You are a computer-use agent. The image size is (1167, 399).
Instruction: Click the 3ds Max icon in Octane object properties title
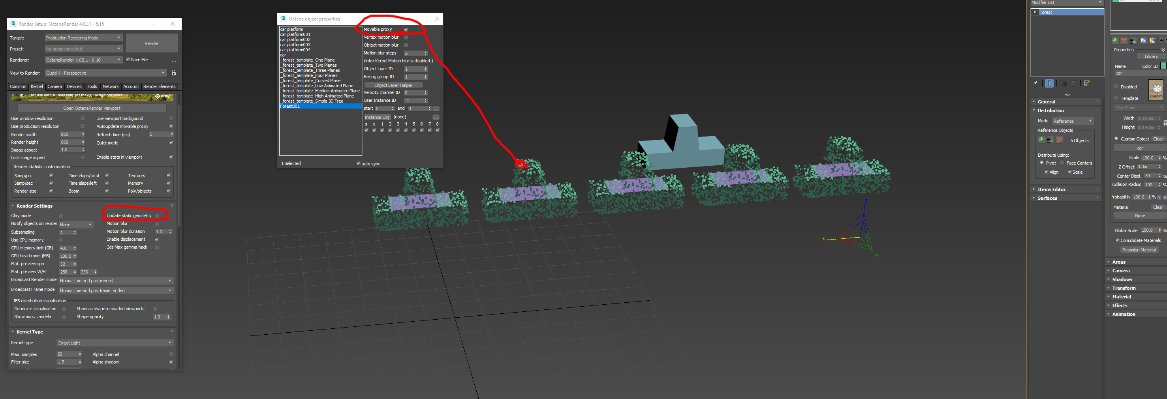(x=283, y=19)
